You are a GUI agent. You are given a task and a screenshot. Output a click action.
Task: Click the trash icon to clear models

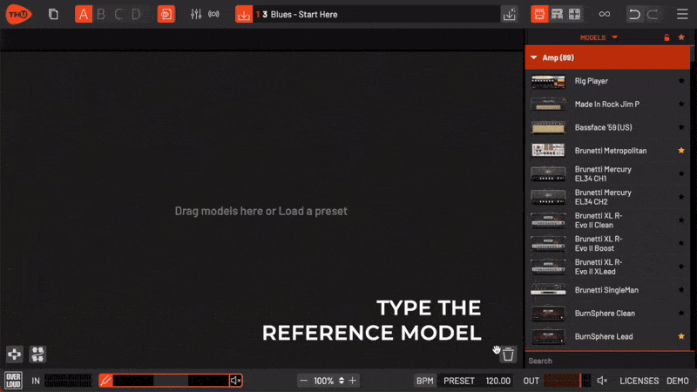(508, 354)
